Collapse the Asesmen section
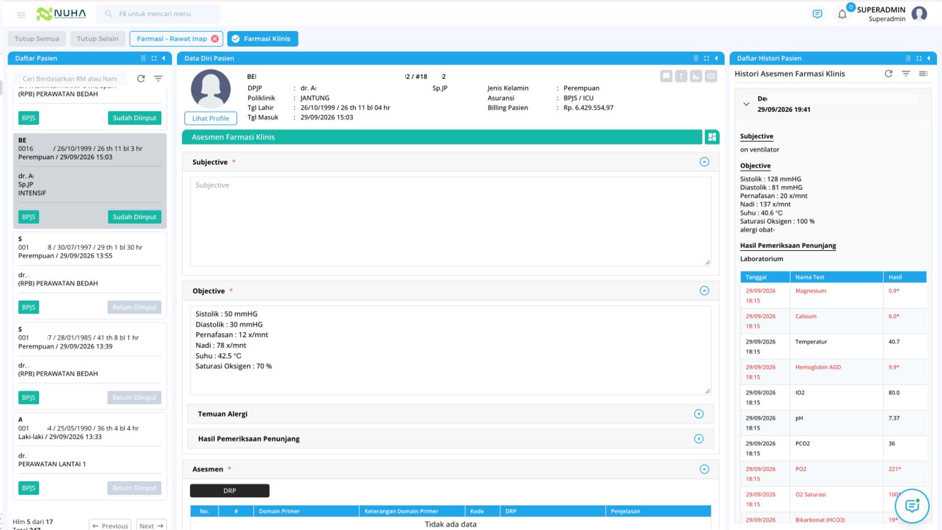Screen dimensions: 942x530 pos(704,469)
